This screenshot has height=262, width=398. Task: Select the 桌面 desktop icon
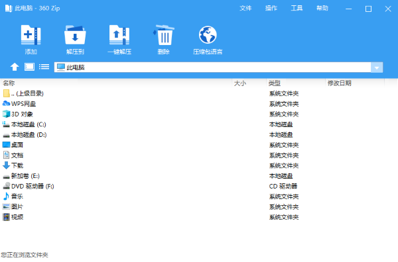pos(6,145)
